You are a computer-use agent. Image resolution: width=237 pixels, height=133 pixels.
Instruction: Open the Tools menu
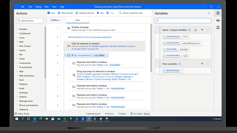(47, 7)
